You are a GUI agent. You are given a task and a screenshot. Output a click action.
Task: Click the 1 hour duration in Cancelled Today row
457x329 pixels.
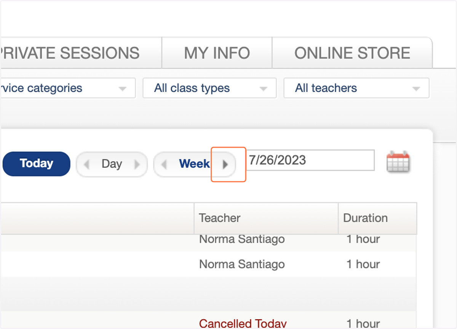click(363, 324)
